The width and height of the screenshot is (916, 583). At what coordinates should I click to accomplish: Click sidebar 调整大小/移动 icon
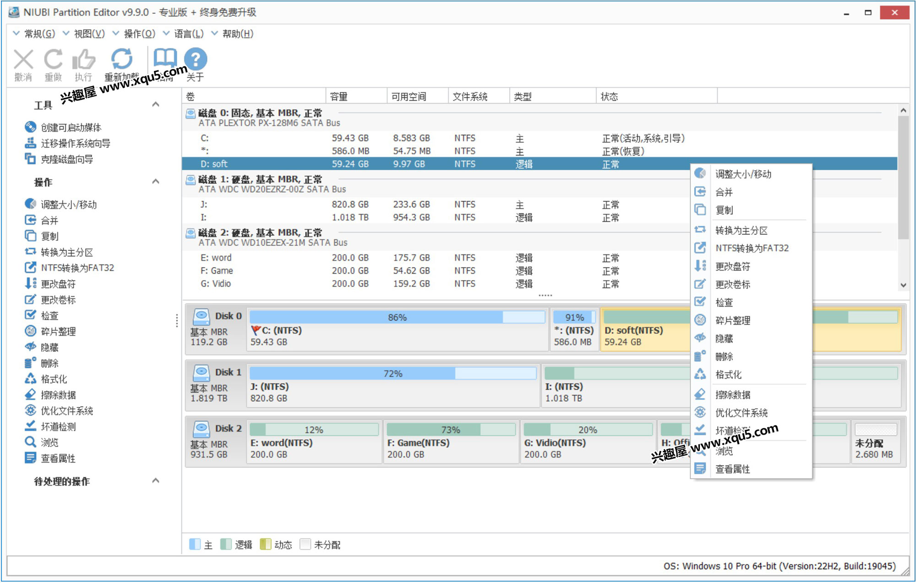30,204
